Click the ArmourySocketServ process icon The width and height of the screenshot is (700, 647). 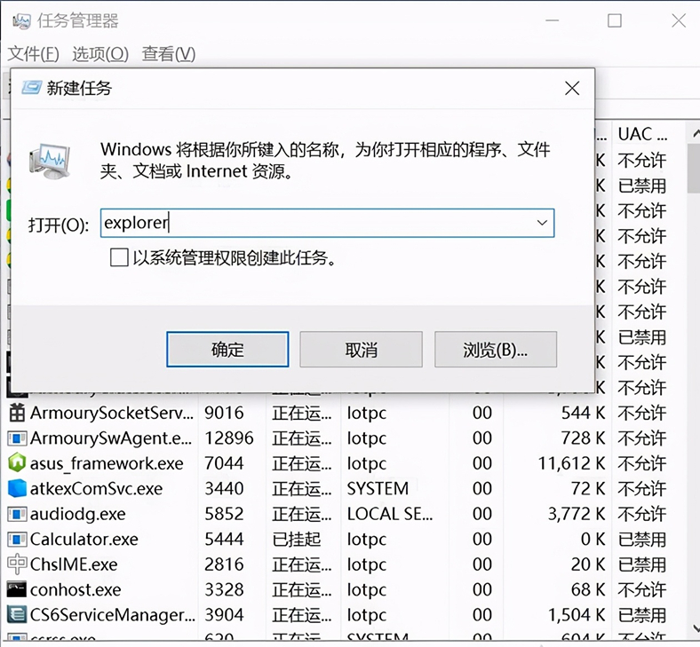click(x=17, y=413)
